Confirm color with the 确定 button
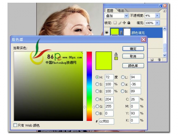 tap(133, 49)
